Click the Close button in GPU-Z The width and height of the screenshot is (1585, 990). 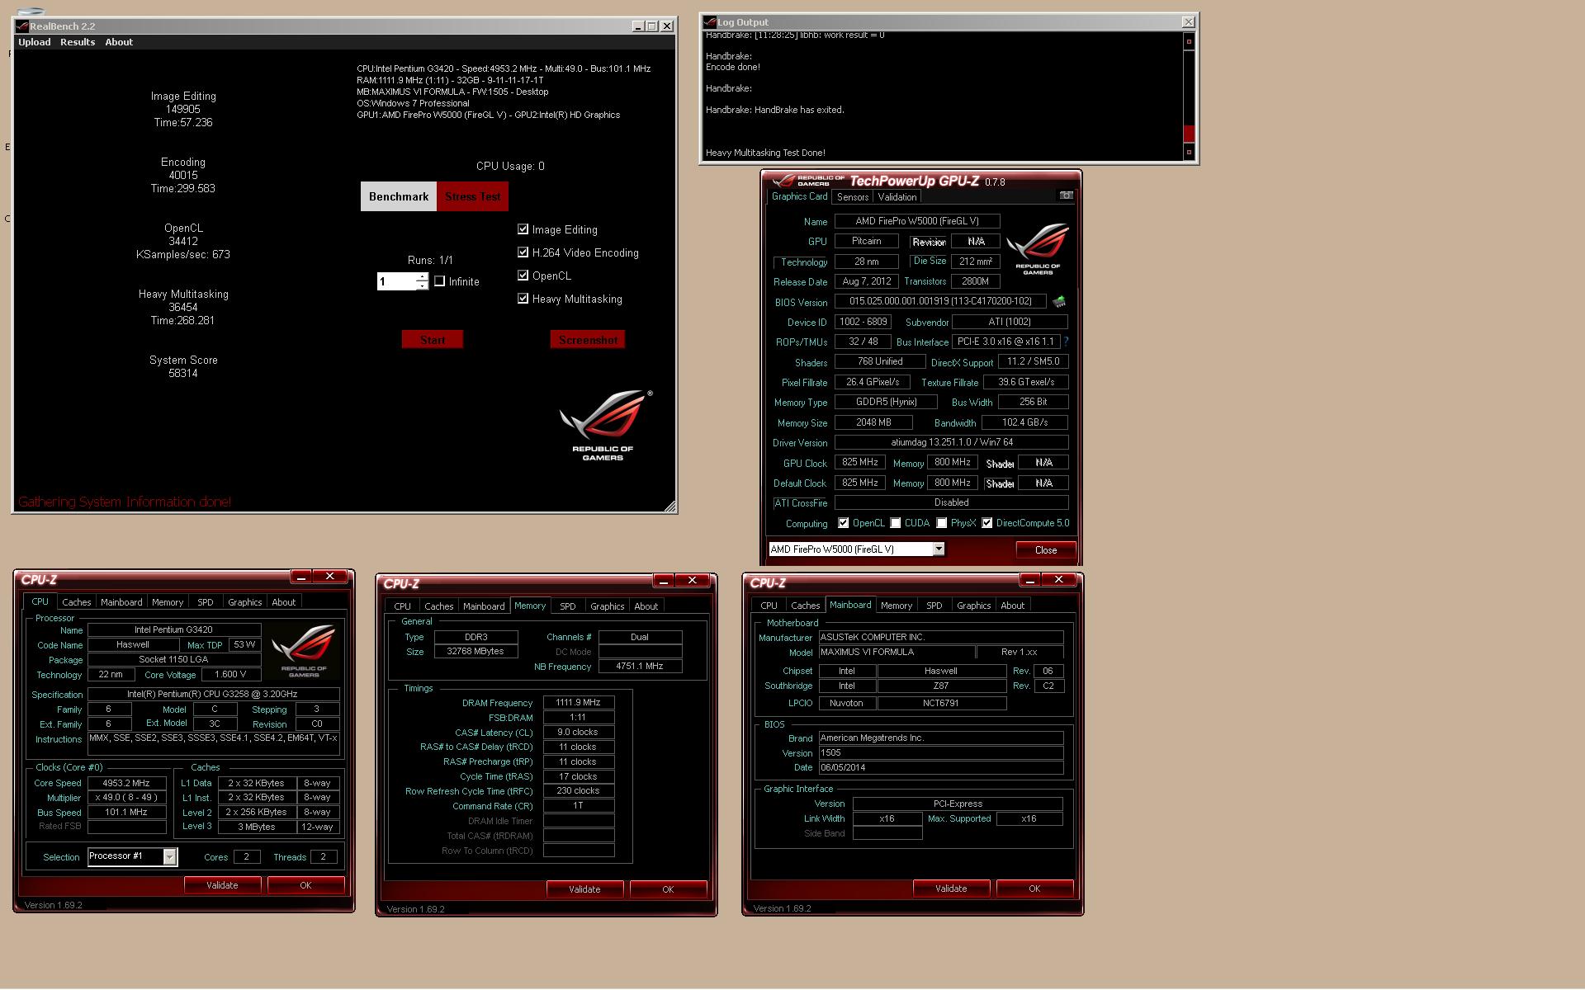click(1046, 550)
